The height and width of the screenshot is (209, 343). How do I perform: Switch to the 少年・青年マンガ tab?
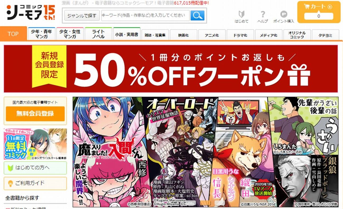41,34
